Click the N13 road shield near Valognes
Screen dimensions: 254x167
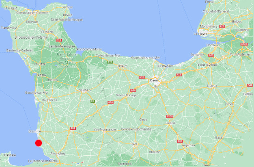[x=59, y=40]
